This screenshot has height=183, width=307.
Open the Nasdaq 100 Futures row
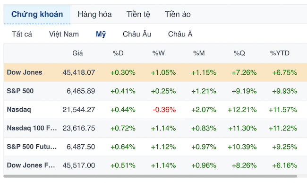pos(155,128)
